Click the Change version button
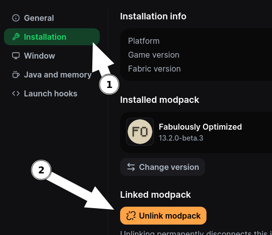This screenshot has height=235, width=272. click(162, 167)
